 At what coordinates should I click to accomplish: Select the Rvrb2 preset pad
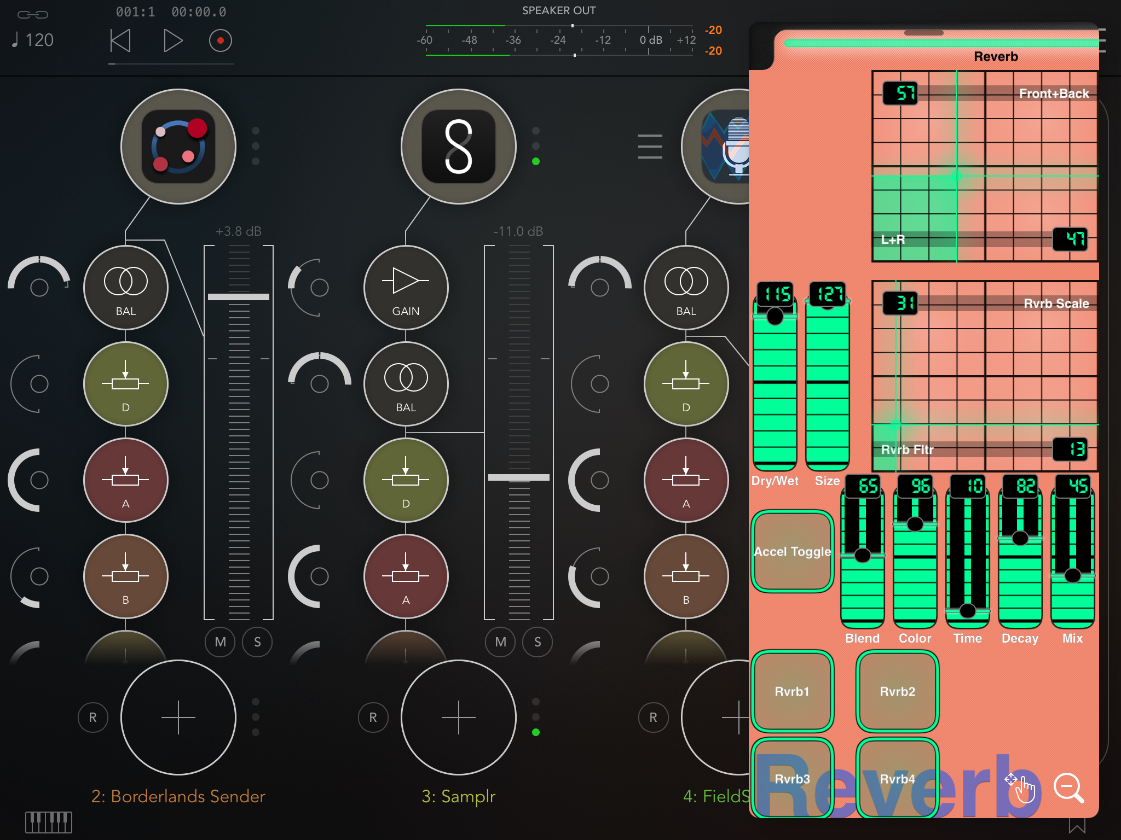coord(897,691)
